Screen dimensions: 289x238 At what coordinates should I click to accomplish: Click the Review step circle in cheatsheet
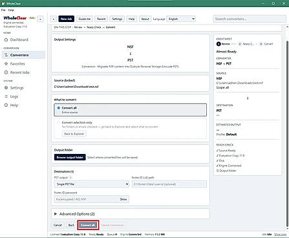pyautogui.click(x=219, y=44)
